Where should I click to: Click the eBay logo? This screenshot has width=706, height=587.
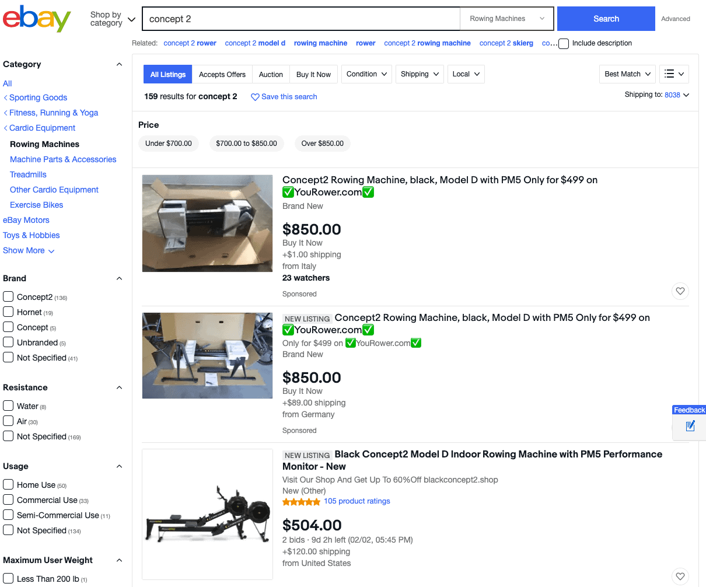click(x=36, y=18)
